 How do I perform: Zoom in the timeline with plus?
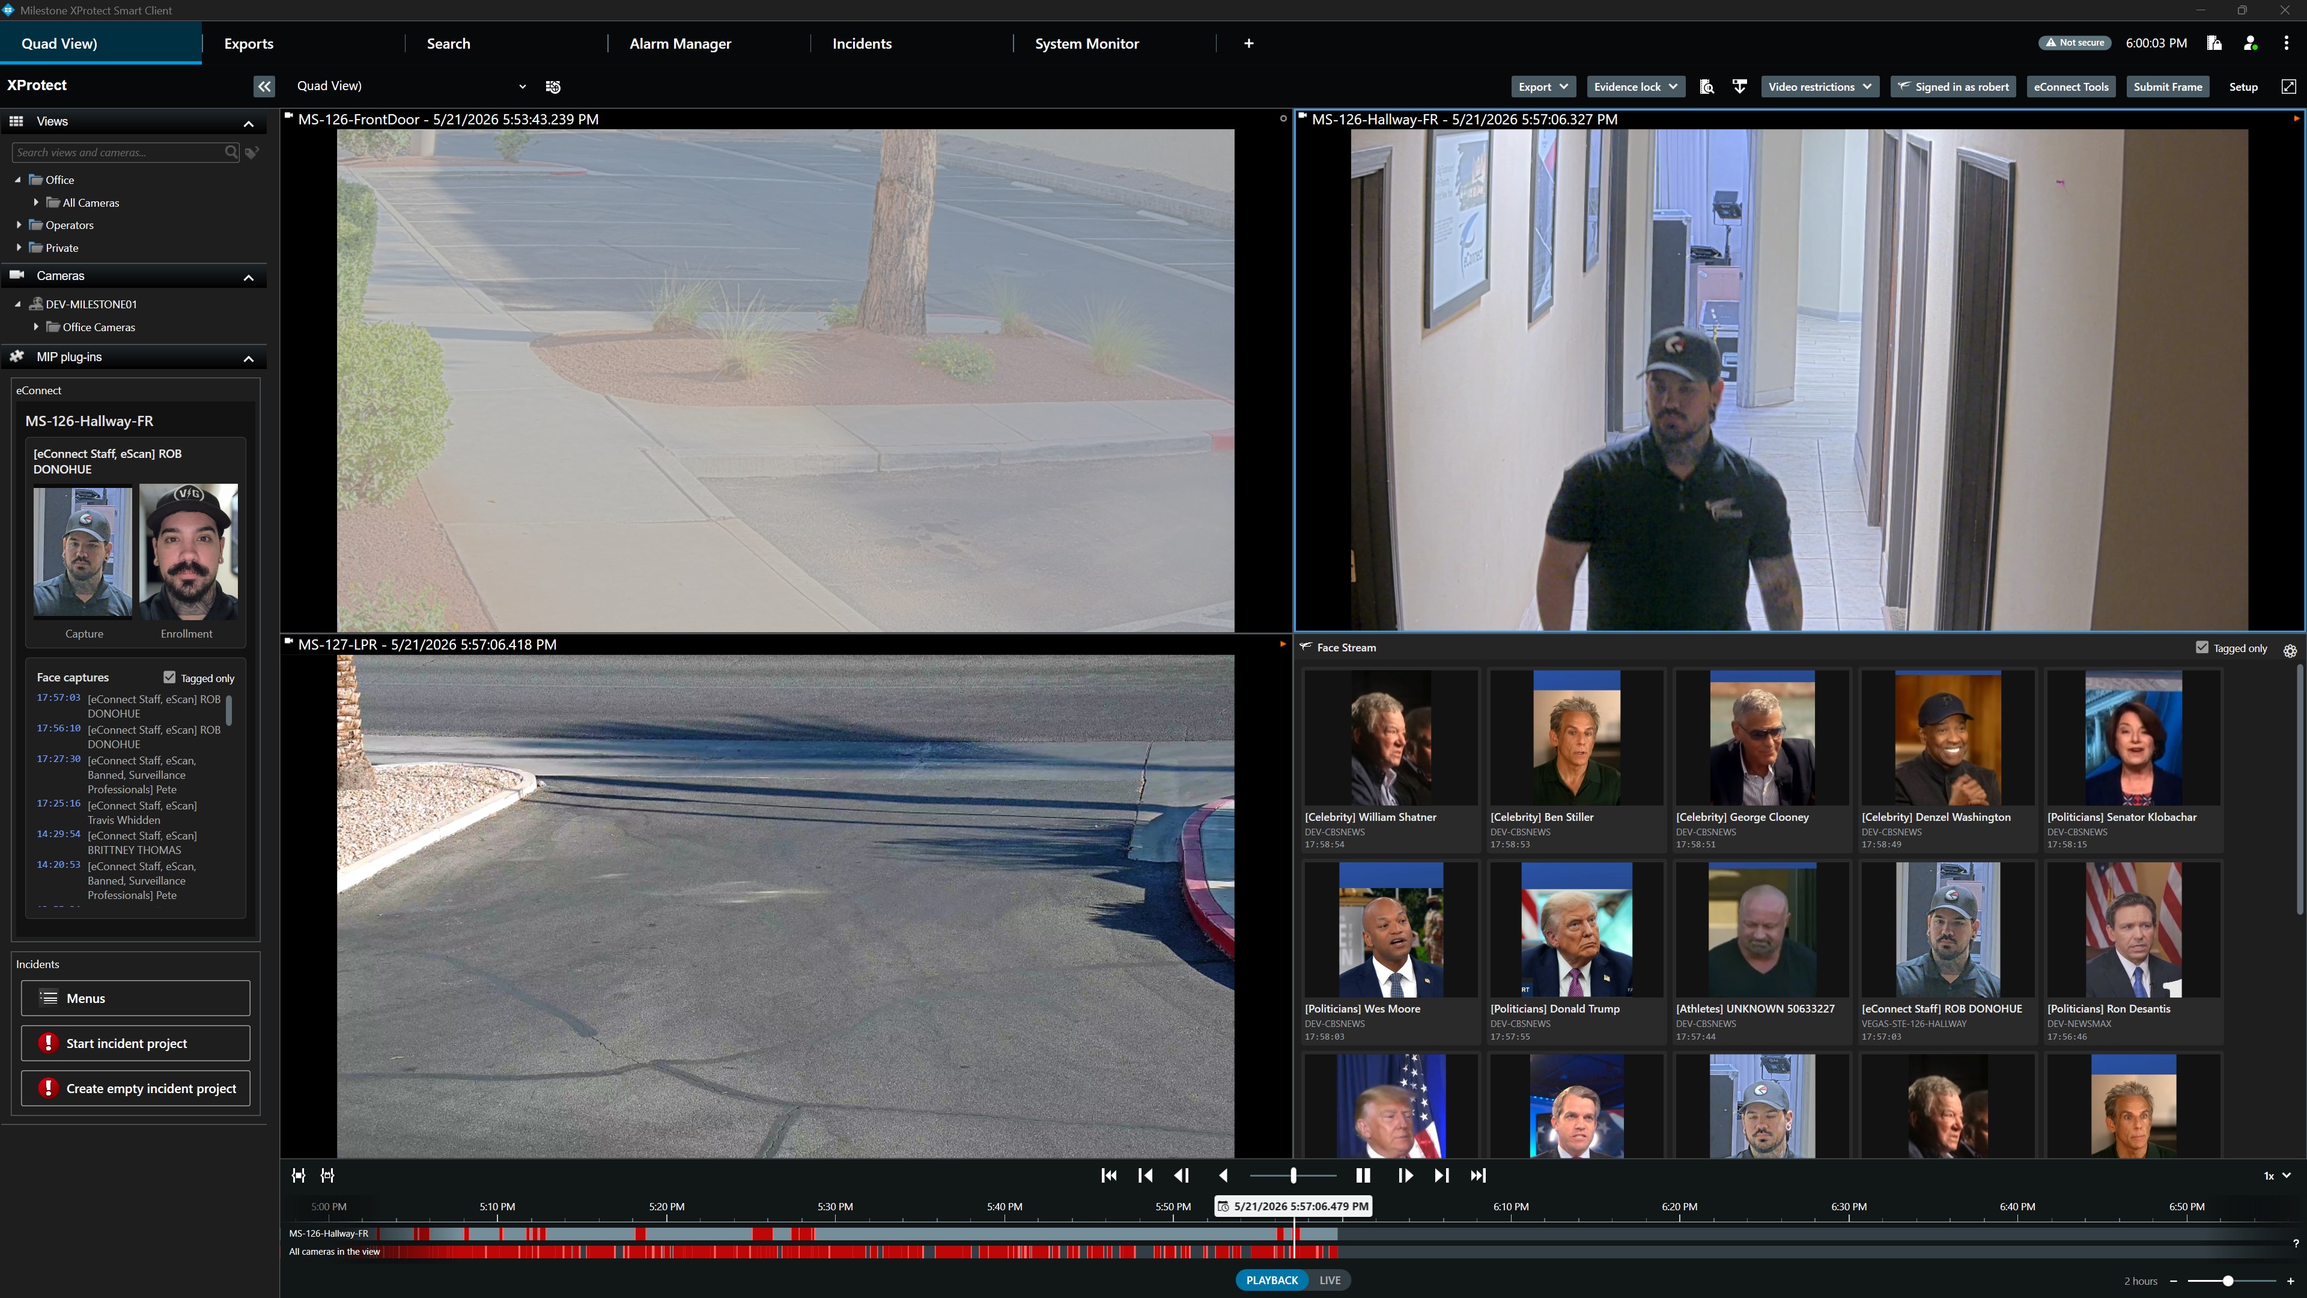[x=2291, y=1281]
